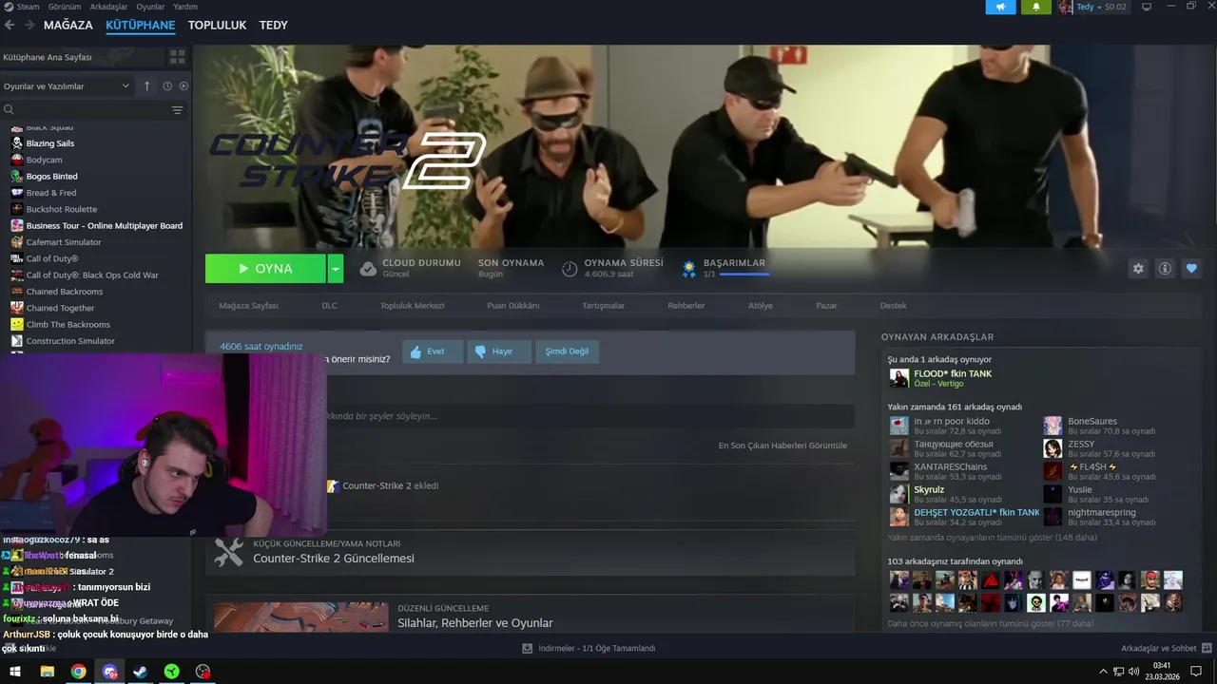The width and height of the screenshot is (1217, 684).
Task: Click the achievements progress bar
Action: coord(744,274)
